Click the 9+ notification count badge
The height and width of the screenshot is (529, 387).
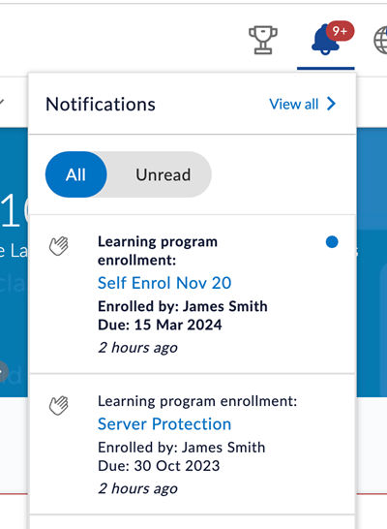click(340, 31)
